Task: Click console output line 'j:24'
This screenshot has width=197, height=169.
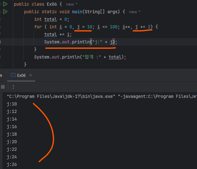Action: [x=12, y=157]
